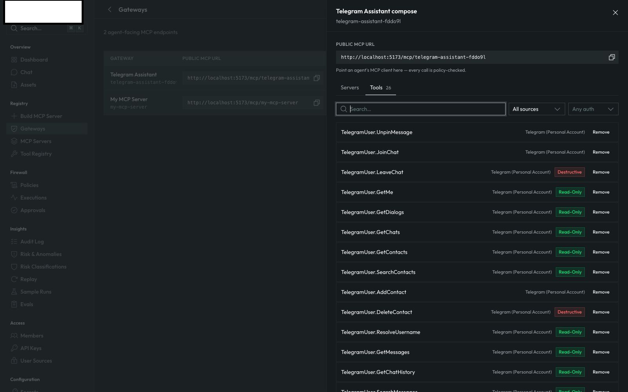This screenshot has height=392, width=628.
Task: Click the Risk & Anomalies shield icon
Action: pyautogui.click(x=14, y=254)
